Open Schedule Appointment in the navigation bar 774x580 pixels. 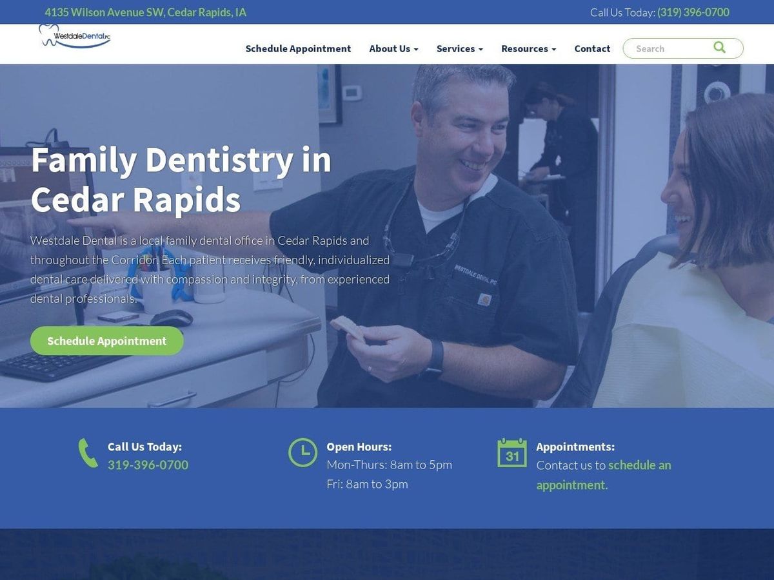pyautogui.click(x=298, y=48)
